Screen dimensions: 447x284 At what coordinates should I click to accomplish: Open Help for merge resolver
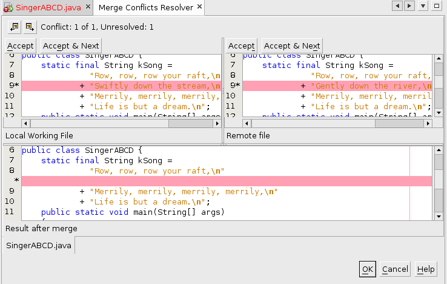tap(426, 269)
